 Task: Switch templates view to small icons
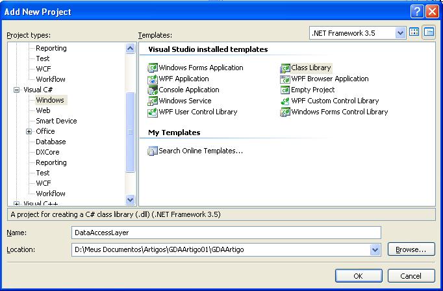(x=428, y=32)
